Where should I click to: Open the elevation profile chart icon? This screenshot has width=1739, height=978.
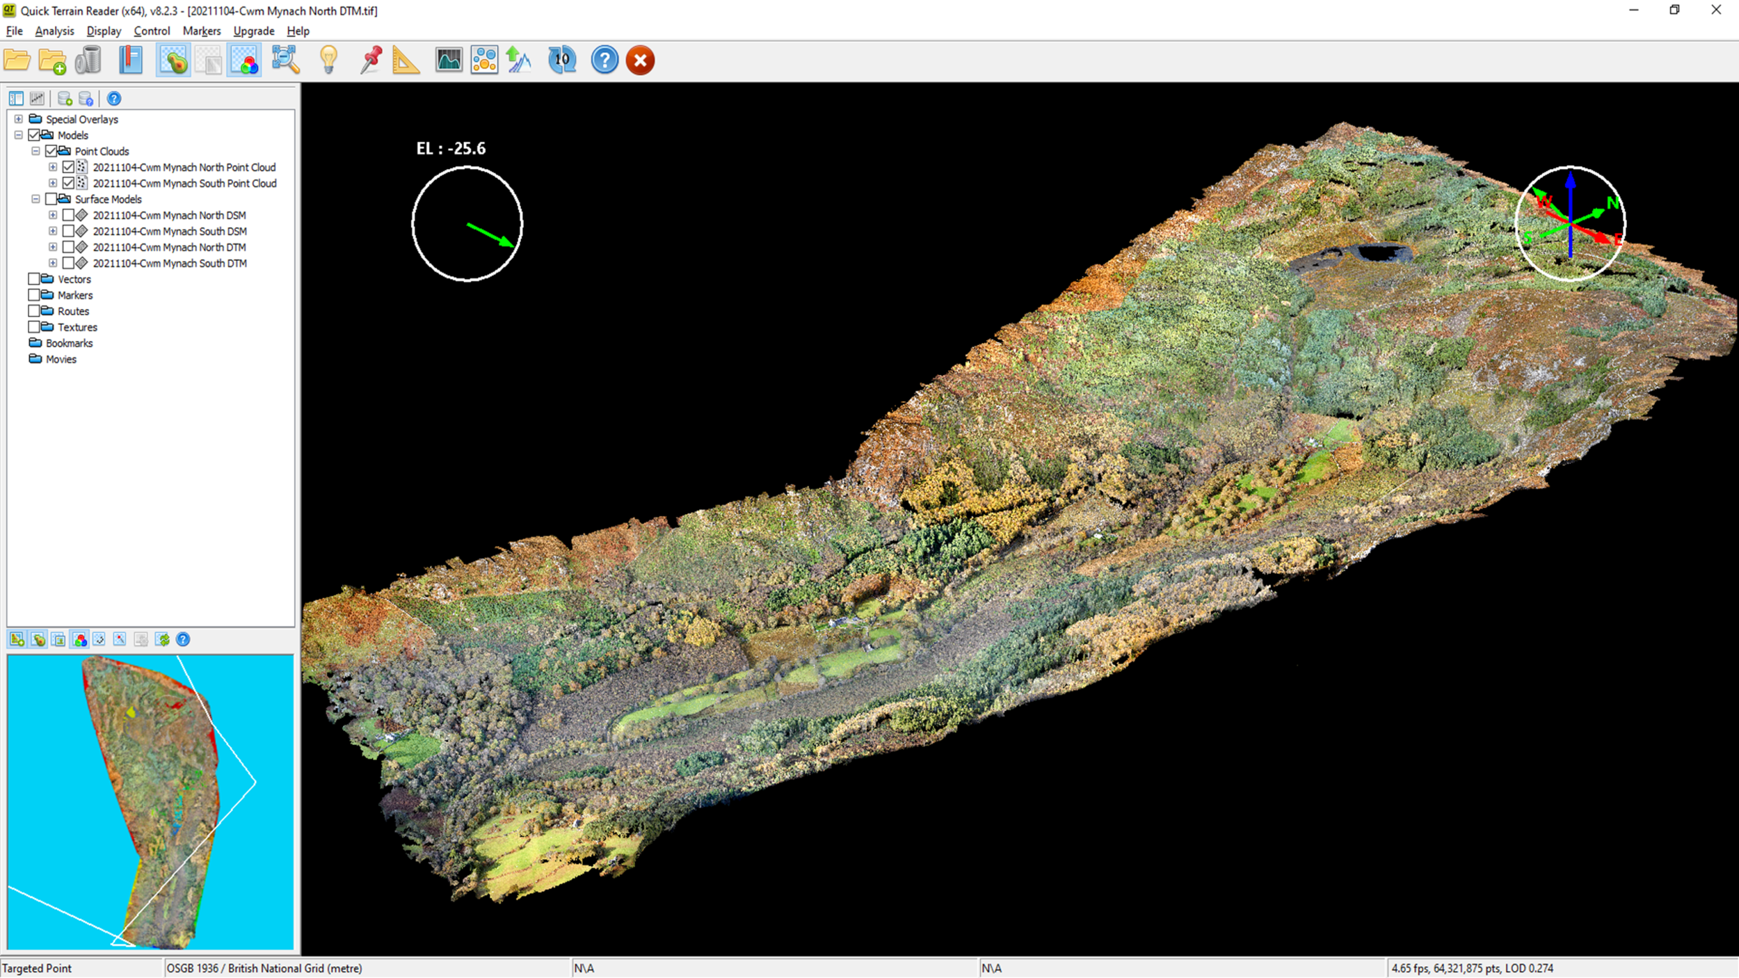click(x=449, y=61)
